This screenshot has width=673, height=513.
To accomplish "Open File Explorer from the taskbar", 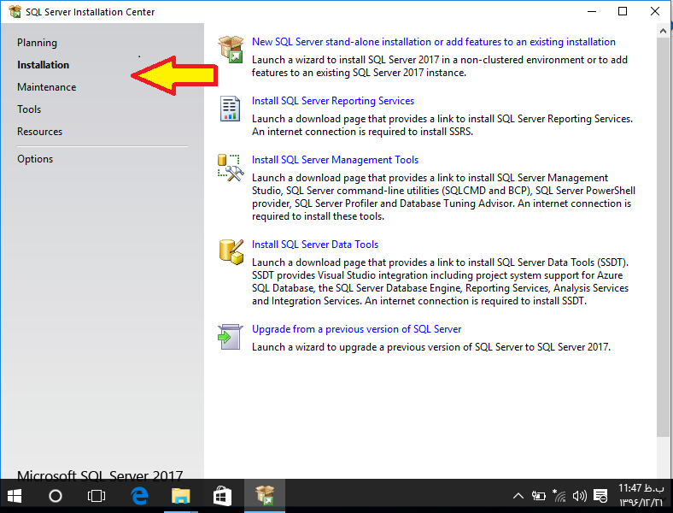I will point(181,496).
